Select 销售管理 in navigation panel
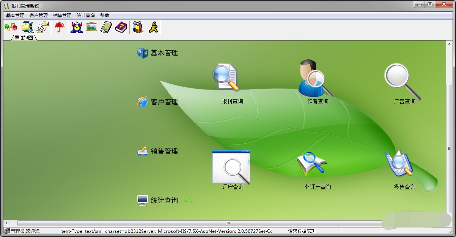Screen dimensions: 456x237 click(164, 151)
